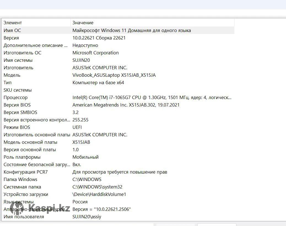Select the 'Имя системы' row label

click(x=18, y=60)
